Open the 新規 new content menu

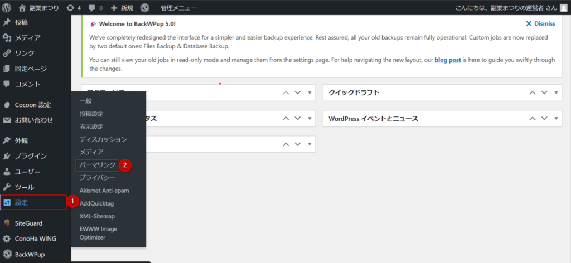pyautogui.click(x=122, y=8)
